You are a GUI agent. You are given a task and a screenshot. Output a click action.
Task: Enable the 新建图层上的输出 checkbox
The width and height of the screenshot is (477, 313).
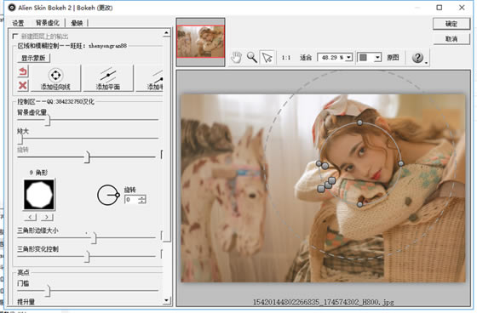tap(15, 37)
